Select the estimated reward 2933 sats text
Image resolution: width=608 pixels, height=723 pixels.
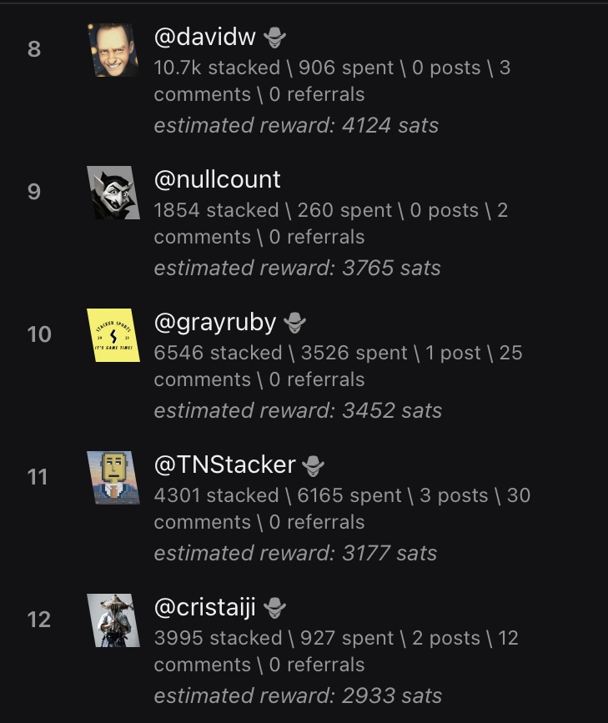(x=298, y=696)
